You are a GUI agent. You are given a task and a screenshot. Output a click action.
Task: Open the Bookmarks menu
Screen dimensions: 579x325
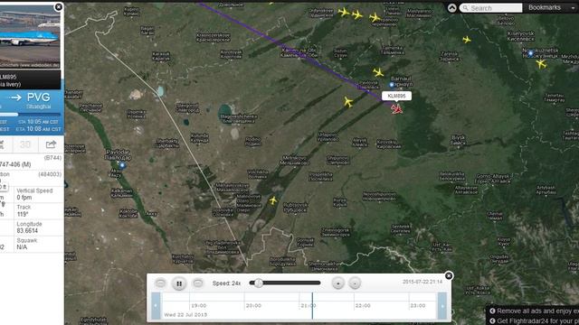(545, 7)
